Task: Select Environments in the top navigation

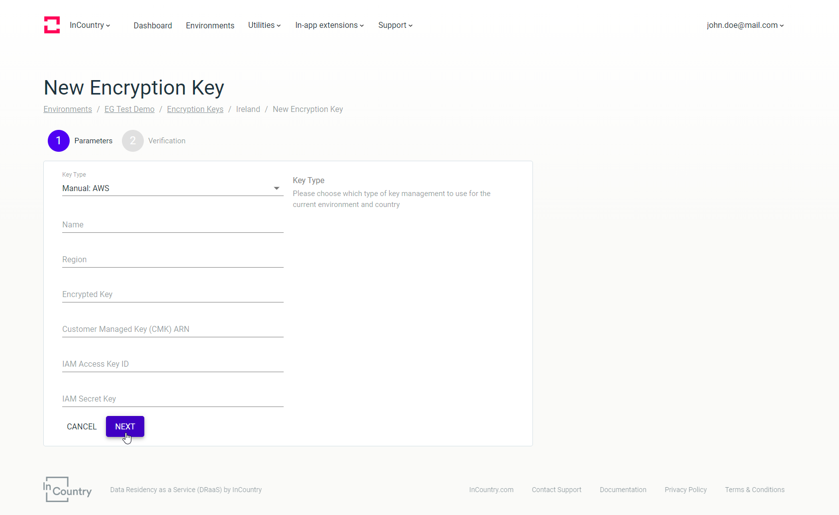Action: click(x=210, y=25)
